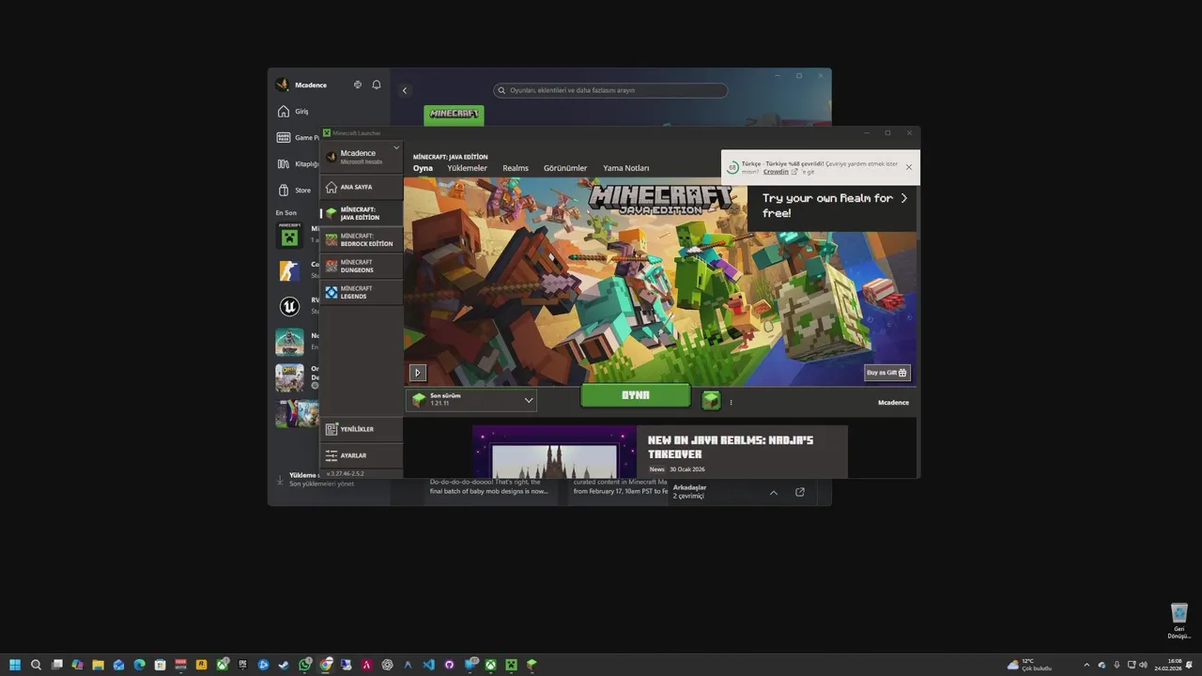The width and height of the screenshot is (1202, 676).
Task: Open the Son sürüm 1.21.11 version dropdown
Action: tap(473, 399)
